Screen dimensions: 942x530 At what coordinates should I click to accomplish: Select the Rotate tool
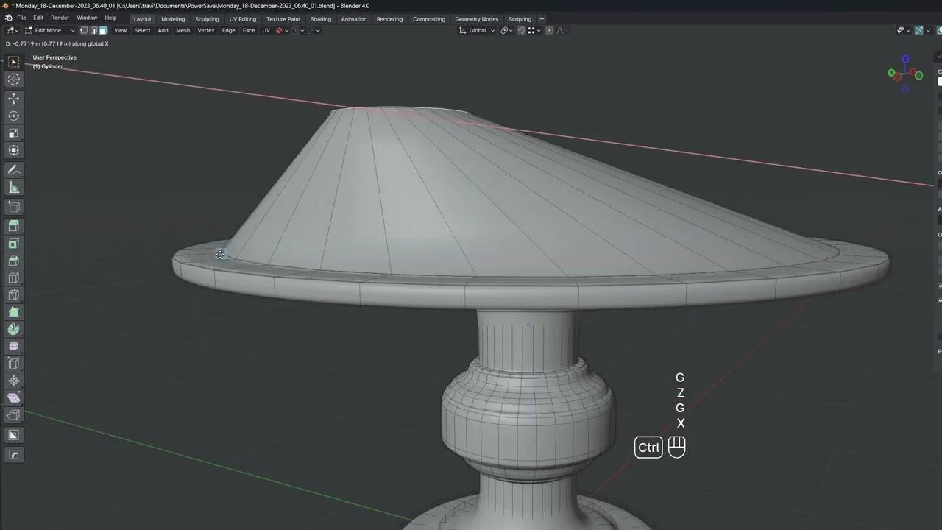(13, 116)
